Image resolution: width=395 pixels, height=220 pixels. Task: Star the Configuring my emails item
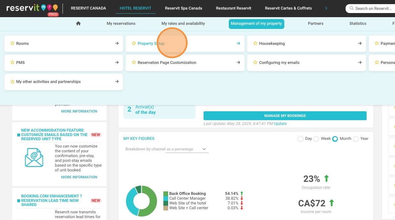255,63
